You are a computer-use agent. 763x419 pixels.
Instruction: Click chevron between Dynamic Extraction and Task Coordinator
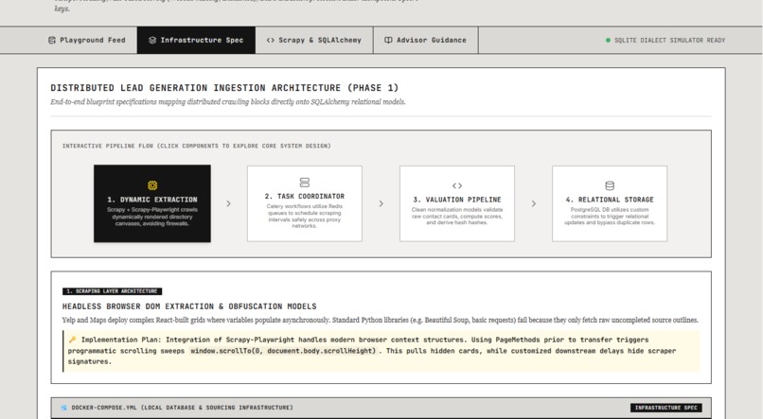pyautogui.click(x=229, y=203)
